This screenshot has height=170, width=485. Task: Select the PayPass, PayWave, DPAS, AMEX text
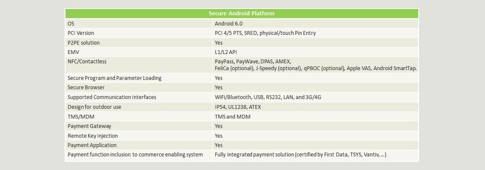(253, 62)
